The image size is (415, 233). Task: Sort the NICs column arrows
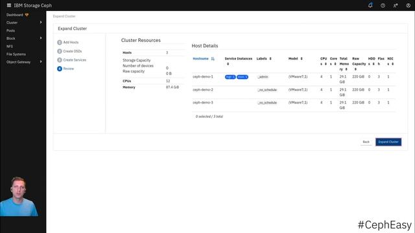point(392,64)
